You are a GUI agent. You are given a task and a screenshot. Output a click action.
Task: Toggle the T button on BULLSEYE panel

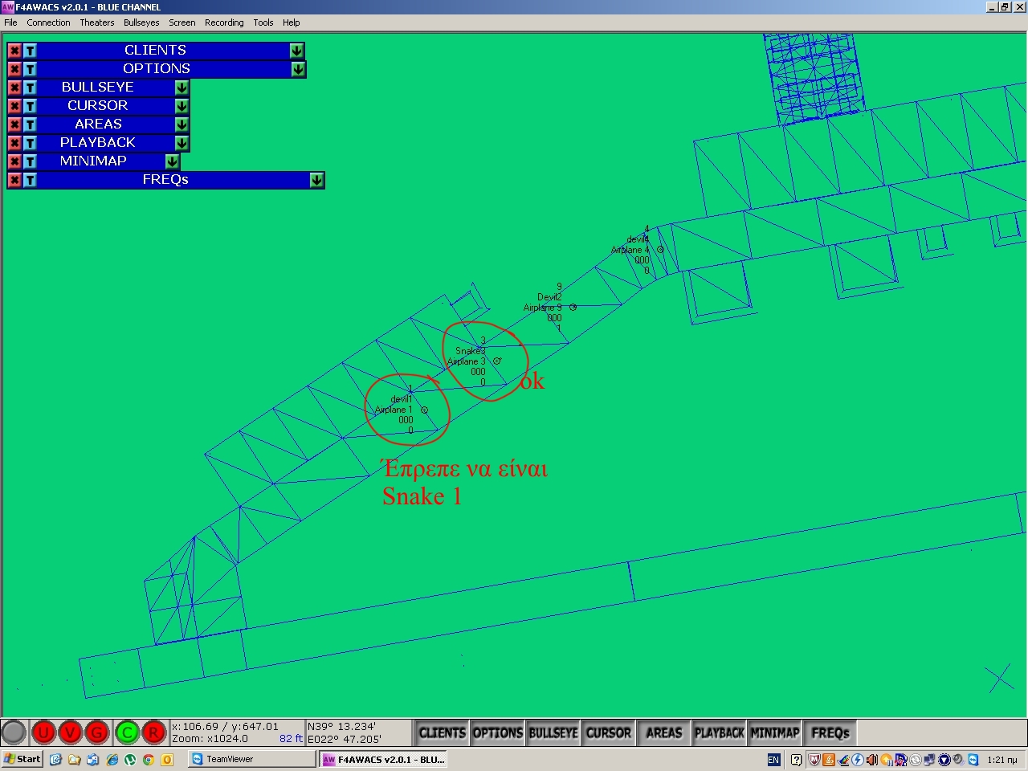coord(30,88)
